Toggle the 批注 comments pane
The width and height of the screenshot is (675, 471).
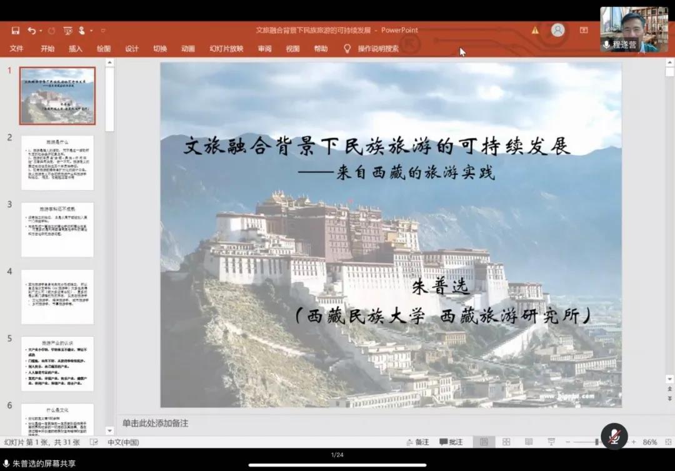pyautogui.click(x=451, y=442)
